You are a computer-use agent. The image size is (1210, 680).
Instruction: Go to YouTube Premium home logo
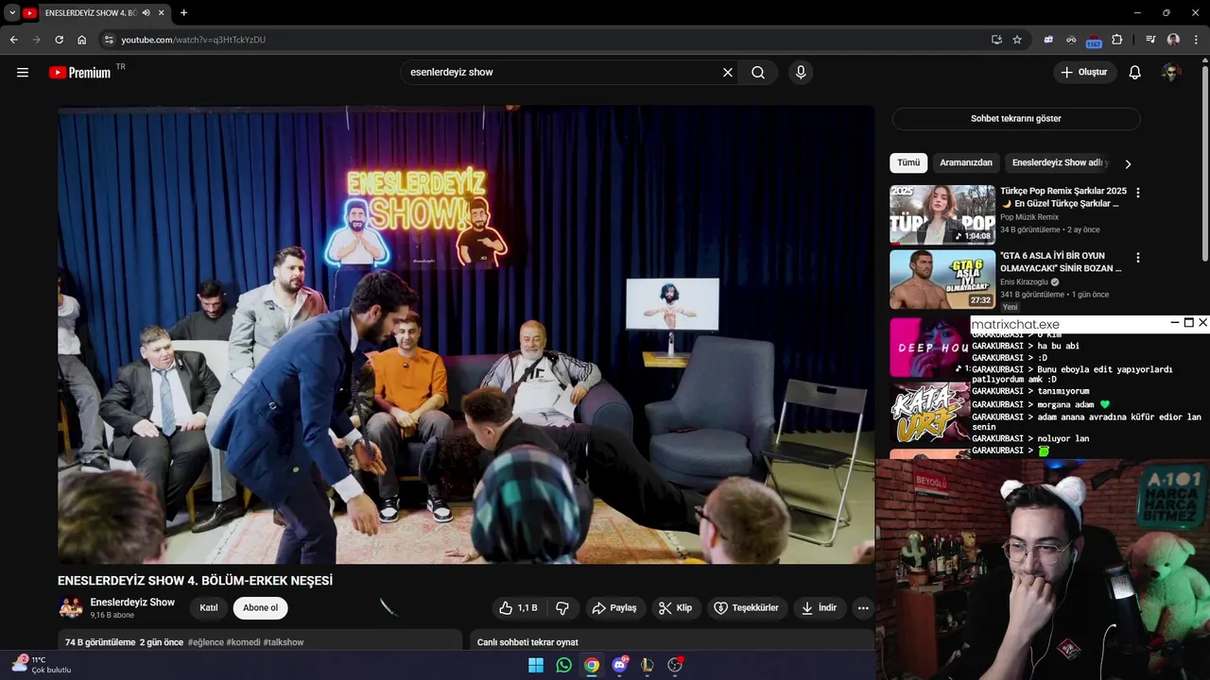click(x=79, y=73)
